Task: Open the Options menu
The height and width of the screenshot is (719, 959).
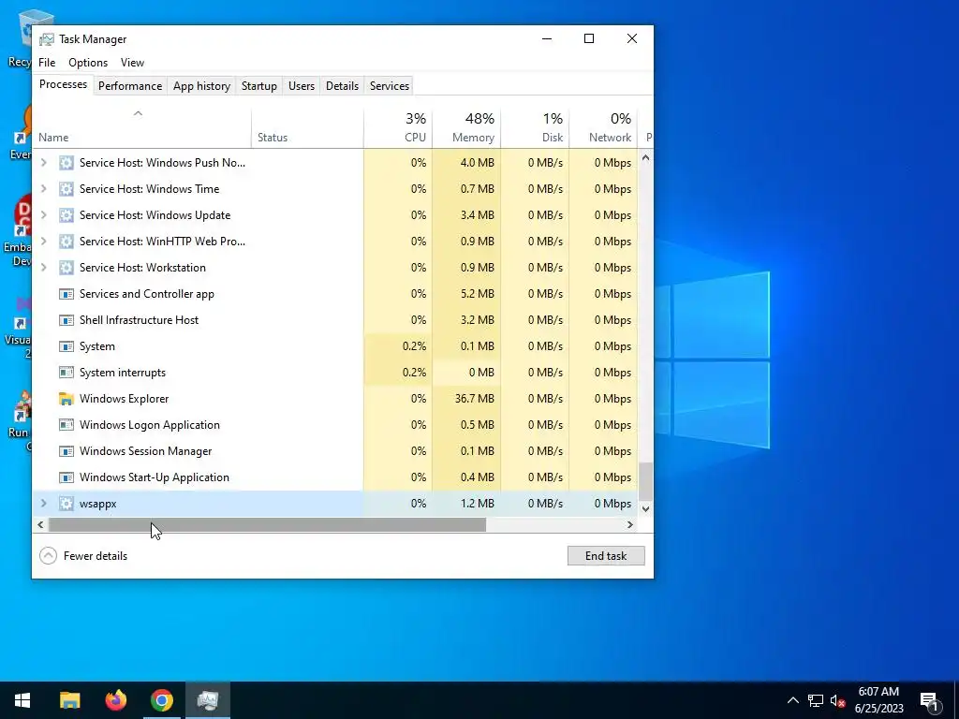Action: 88,63
